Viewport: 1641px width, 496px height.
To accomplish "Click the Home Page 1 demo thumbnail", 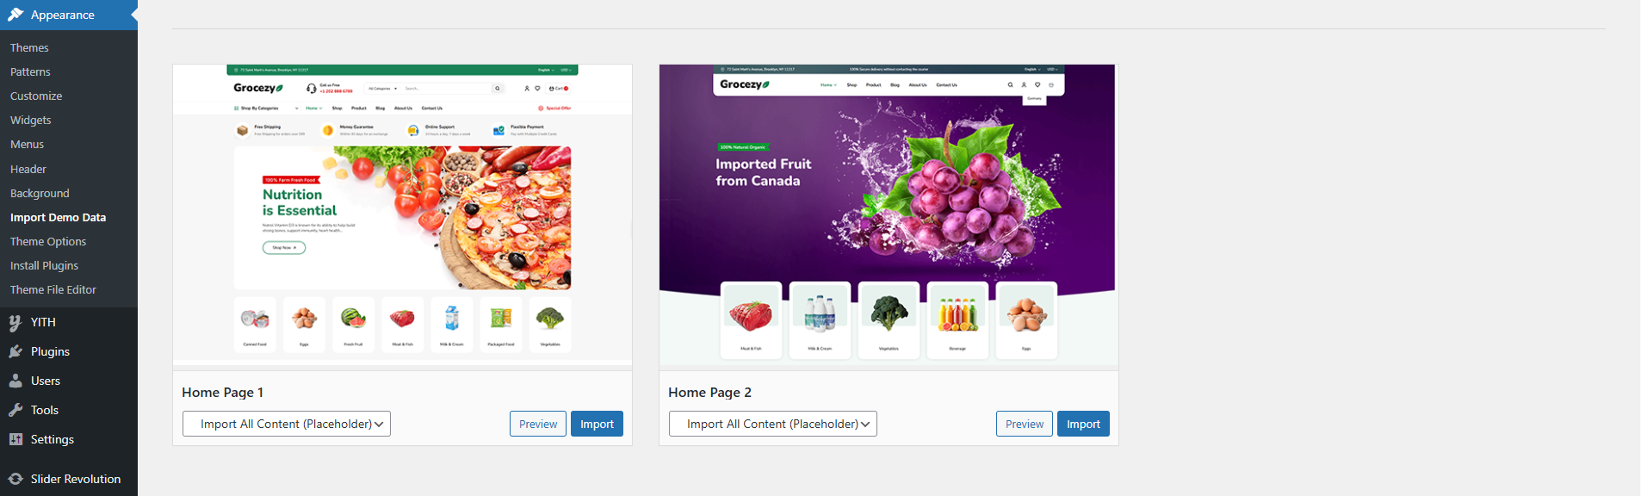I will point(402,217).
